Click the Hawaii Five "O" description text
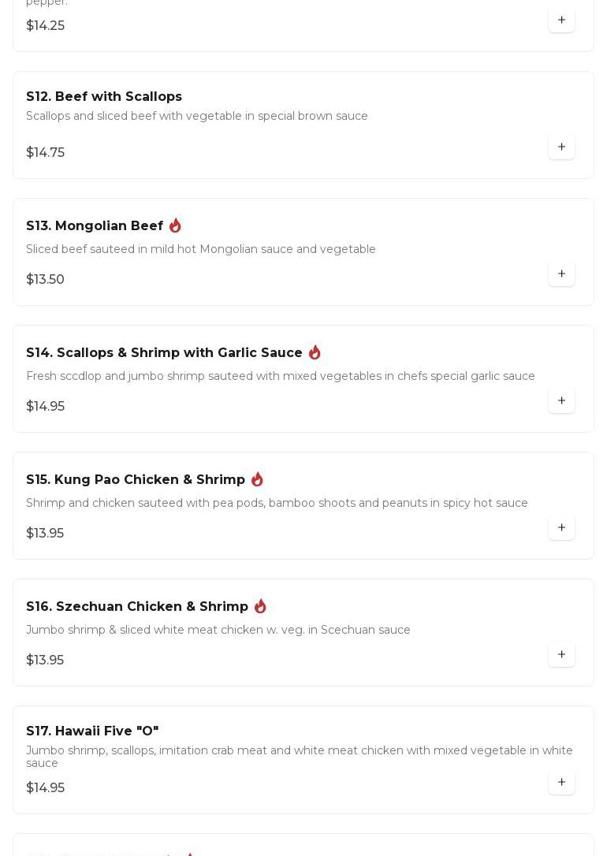 300,757
